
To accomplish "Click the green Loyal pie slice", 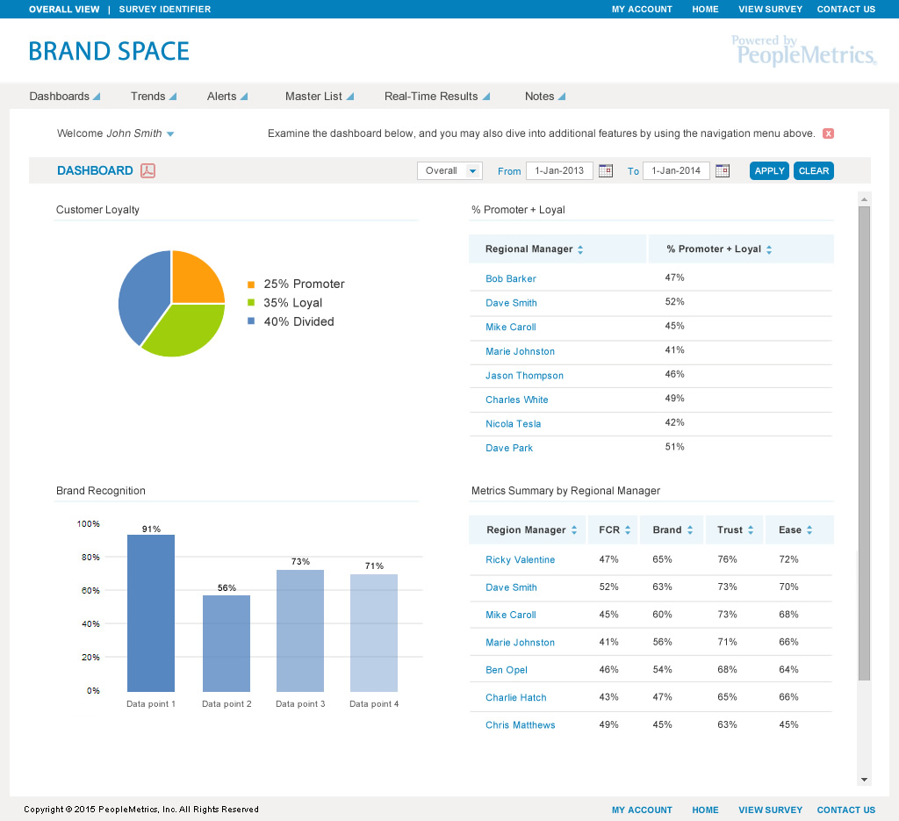I will pyautogui.click(x=186, y=331).
